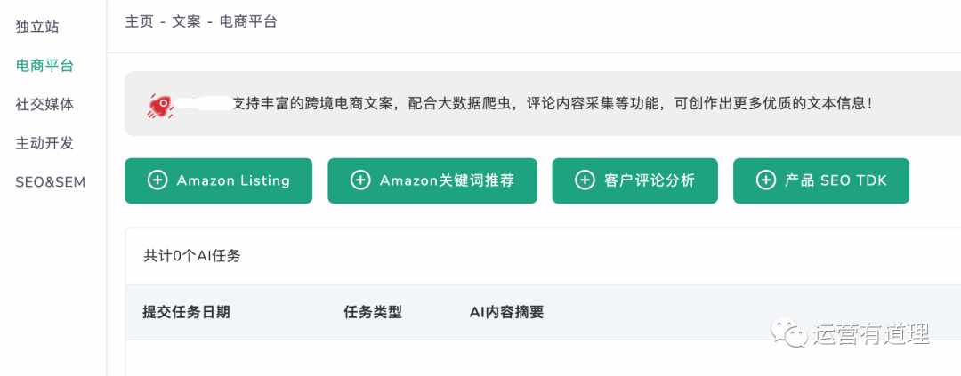961x376 pixels.
Task: Click the red rocket icon in the banner
Action: tap(160, 105)
